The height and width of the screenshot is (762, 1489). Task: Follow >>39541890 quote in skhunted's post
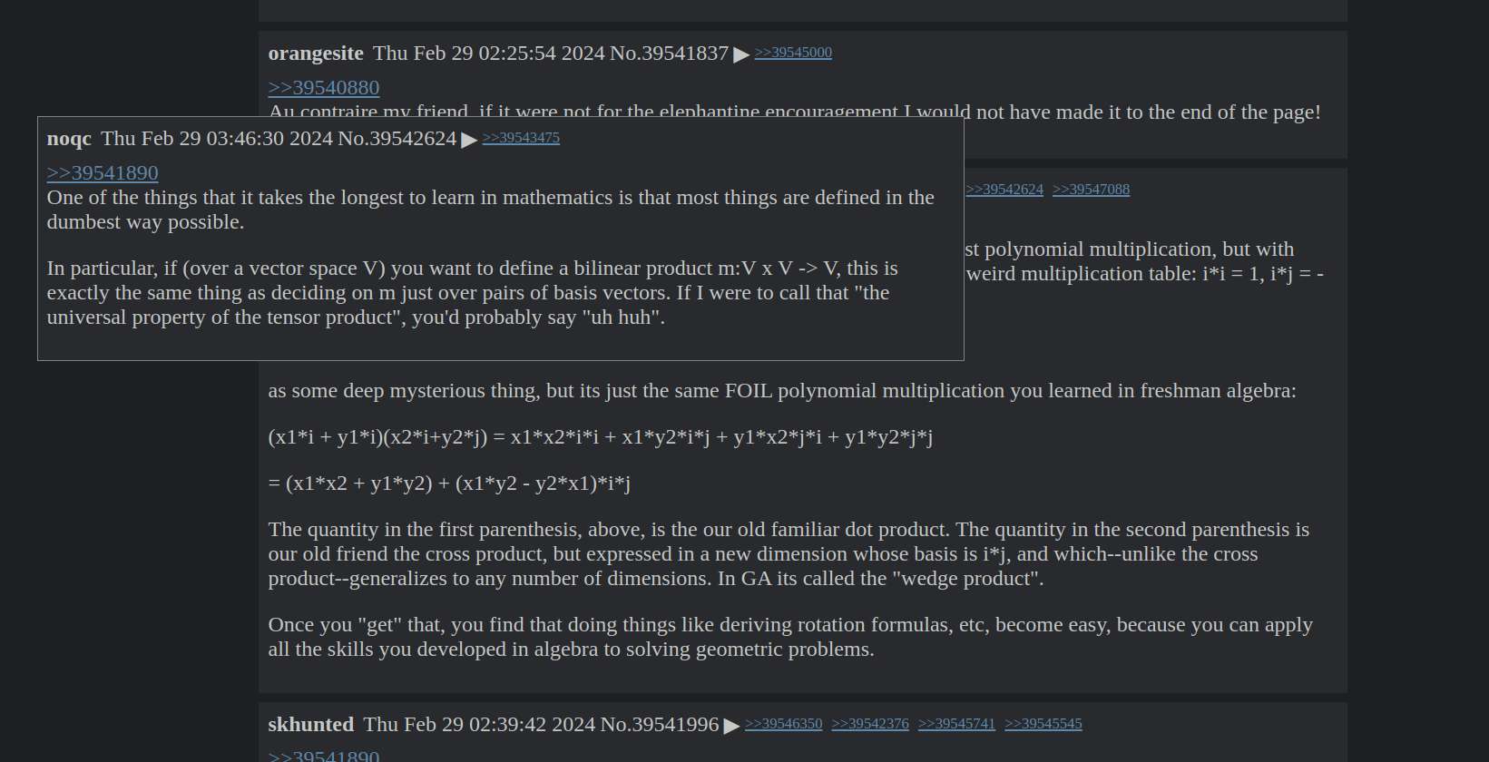pyautogui.click(x=324, y=755)
